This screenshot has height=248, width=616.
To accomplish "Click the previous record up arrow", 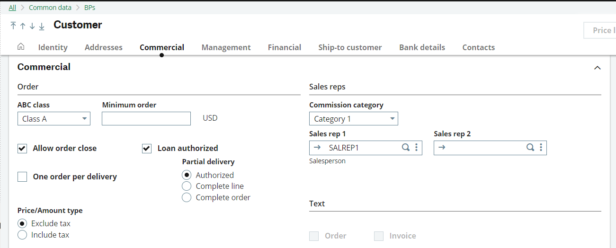I will pos(23,26).
